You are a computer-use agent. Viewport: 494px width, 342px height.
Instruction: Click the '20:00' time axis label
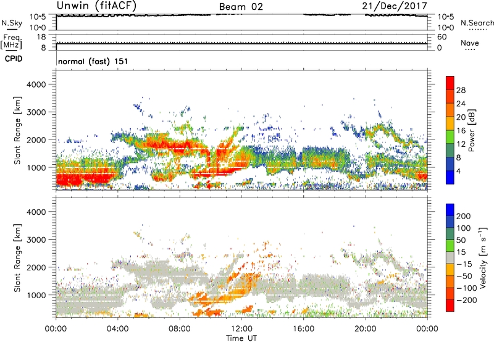click(366, 329)
